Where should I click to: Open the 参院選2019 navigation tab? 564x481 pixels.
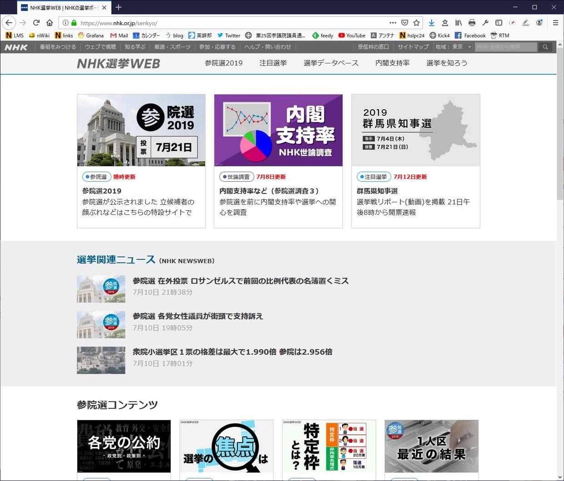pos(223,63)
